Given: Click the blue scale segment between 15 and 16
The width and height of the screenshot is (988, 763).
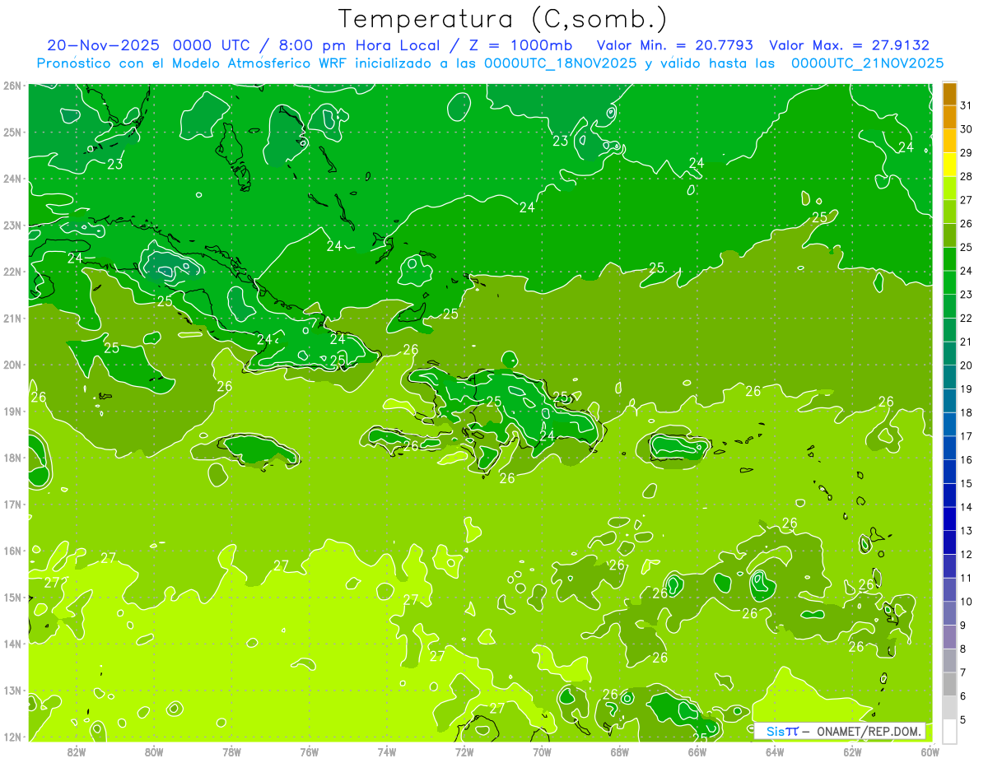Looking at the screenshot, I should 949,471.
